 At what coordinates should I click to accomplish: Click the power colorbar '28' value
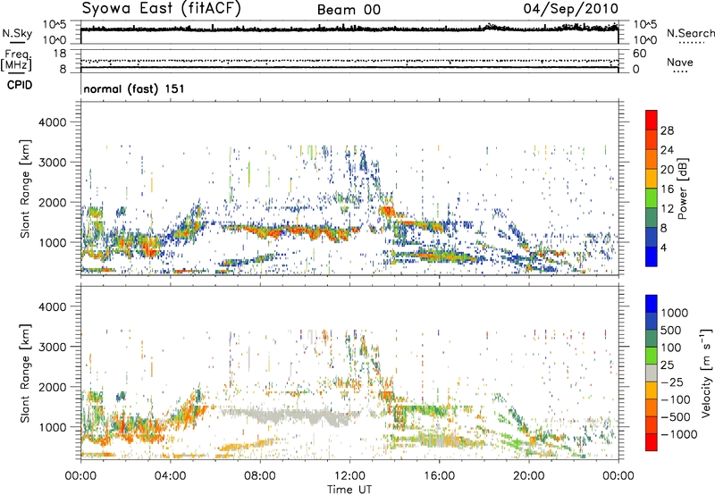click(x=667, y=130)
